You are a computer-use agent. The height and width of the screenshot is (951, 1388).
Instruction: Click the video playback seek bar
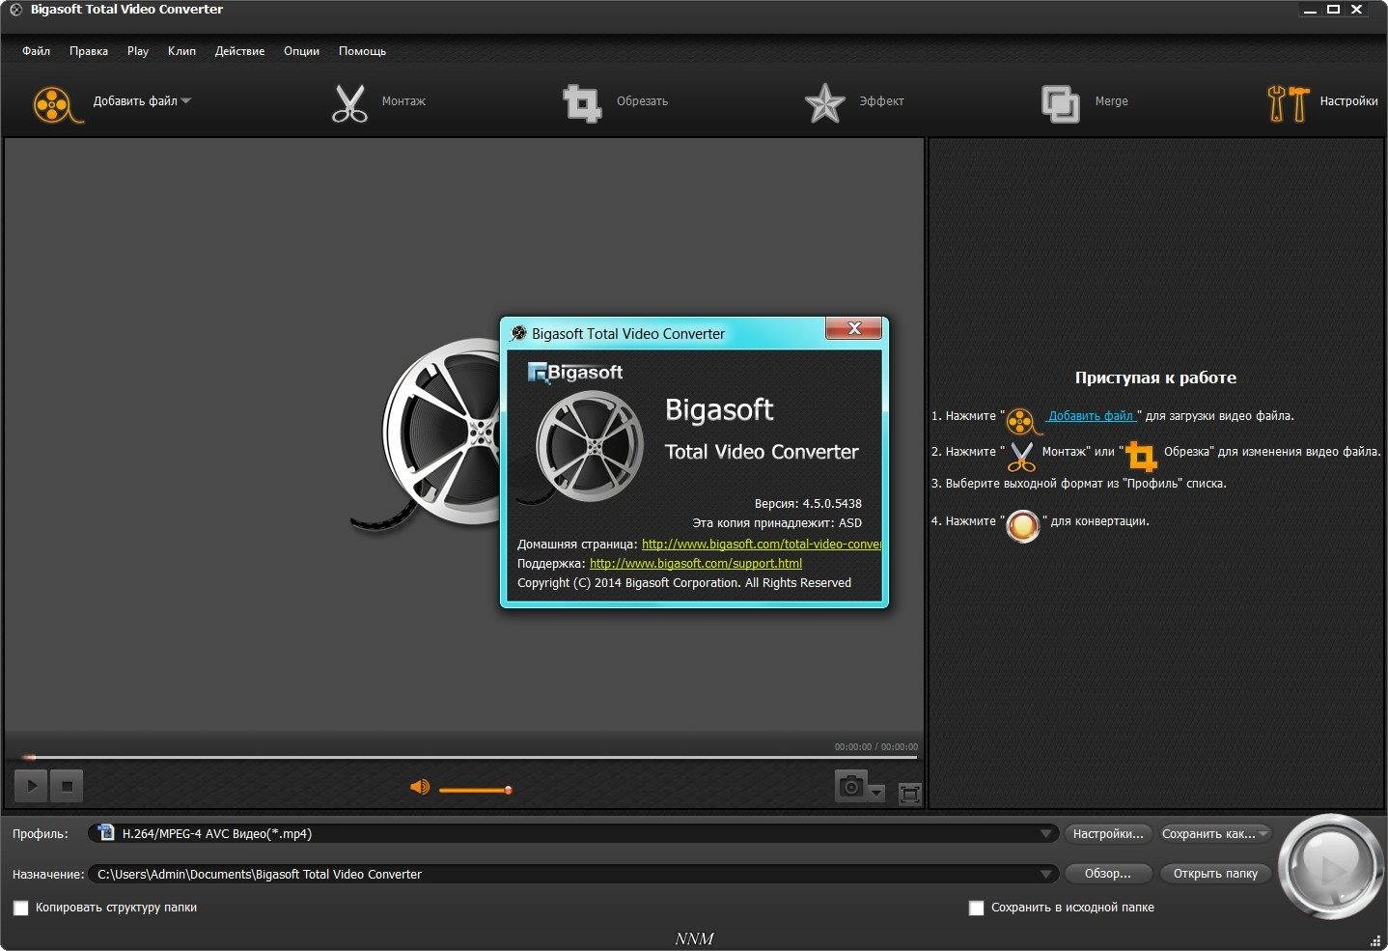tap(470, 757)
